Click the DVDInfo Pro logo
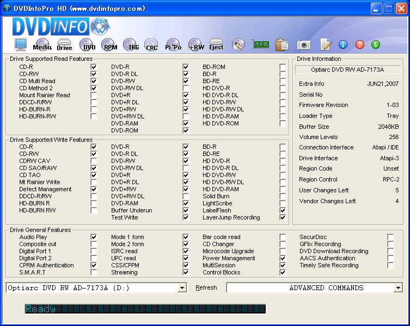The image size is (410, 326). pyautogui.click(x=62, y=27)
